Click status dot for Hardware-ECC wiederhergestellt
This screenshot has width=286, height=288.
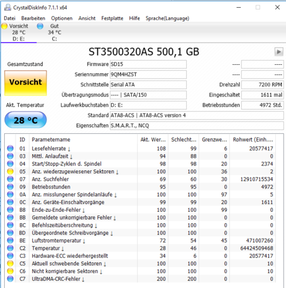[10, 256]
